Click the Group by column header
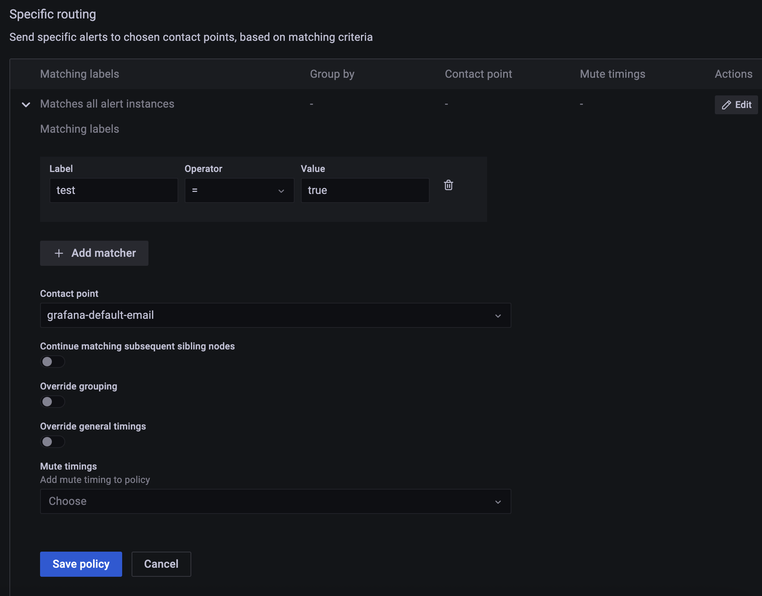The image size is (762, 596). tap(332, 74)
